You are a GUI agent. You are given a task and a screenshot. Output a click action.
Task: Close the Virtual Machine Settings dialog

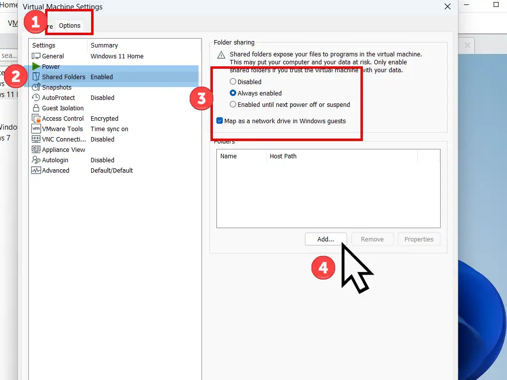[x=448, y=6]
